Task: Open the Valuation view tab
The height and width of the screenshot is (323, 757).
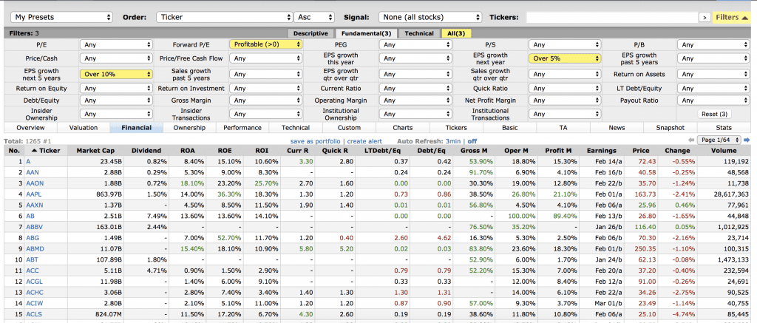Action: (x=84, y=127)
